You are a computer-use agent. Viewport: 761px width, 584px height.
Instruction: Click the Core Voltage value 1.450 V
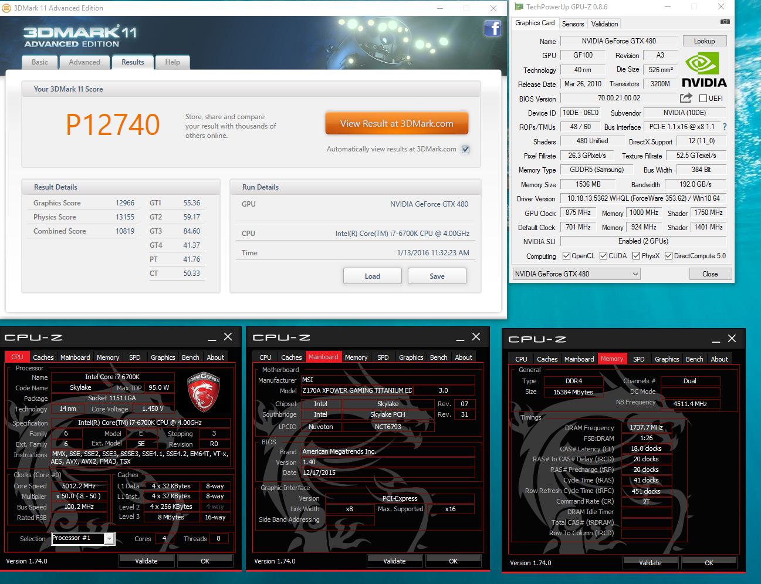coord(153,409)
